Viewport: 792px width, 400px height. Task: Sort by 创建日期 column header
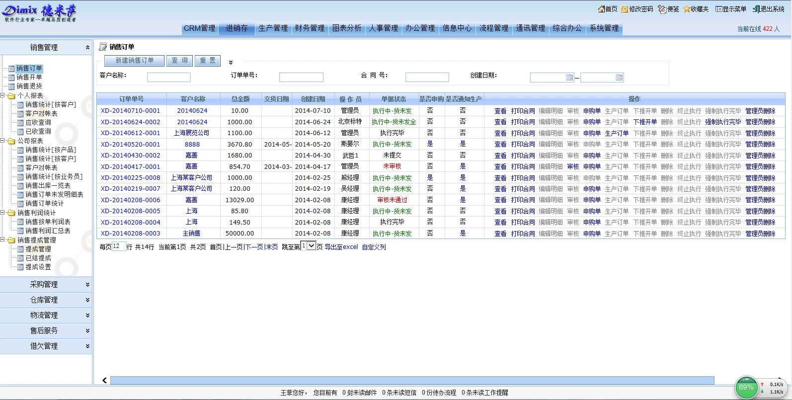click(x=313, y=99)
